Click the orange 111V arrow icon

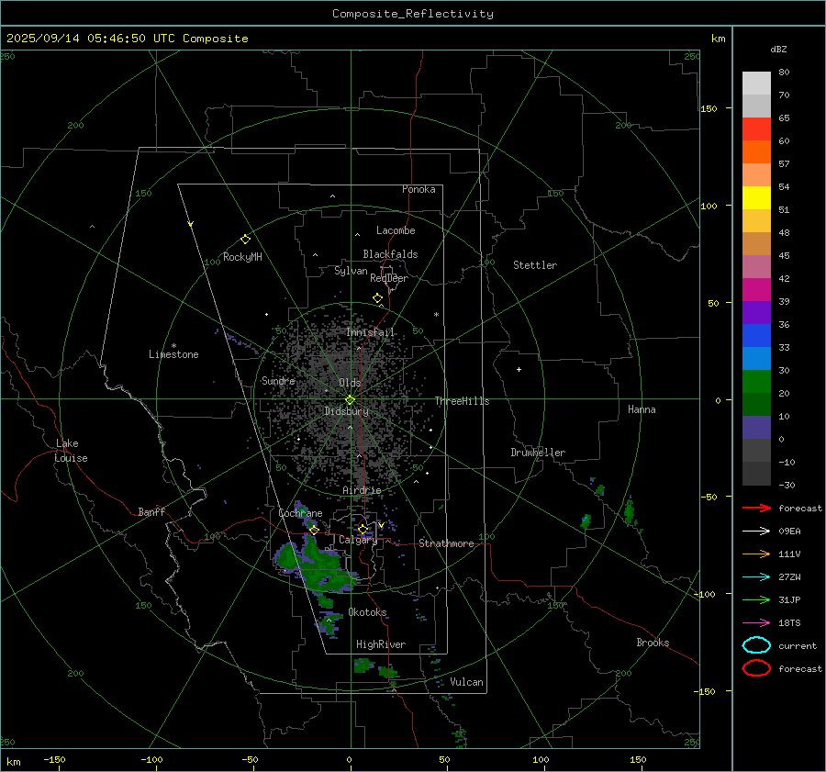click(756, 554)
